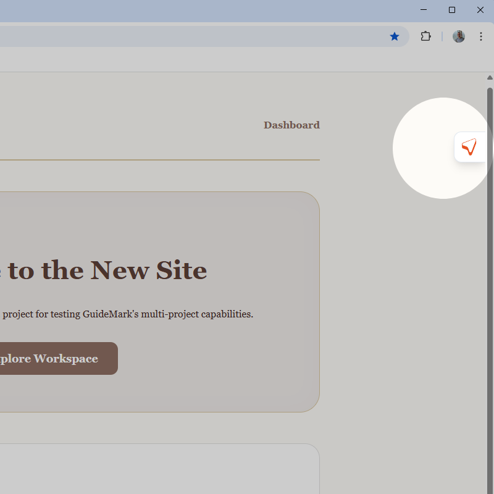Open the Extensions puzzle icon

[x=425, y=36]
